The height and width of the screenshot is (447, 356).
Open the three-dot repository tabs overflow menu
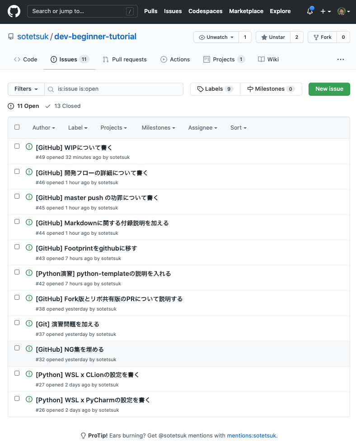tap(341, 59)
